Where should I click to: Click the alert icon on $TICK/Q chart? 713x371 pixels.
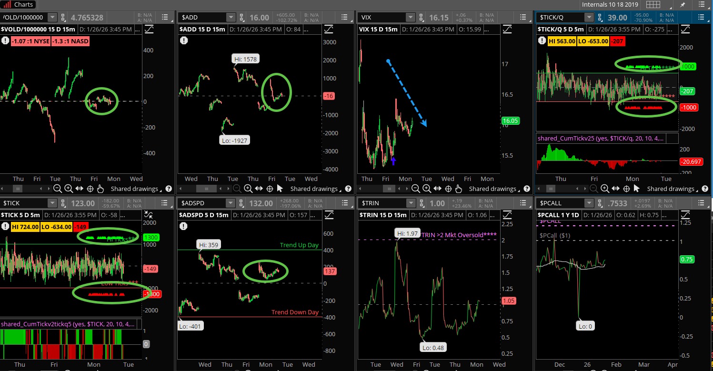(542, 41)
